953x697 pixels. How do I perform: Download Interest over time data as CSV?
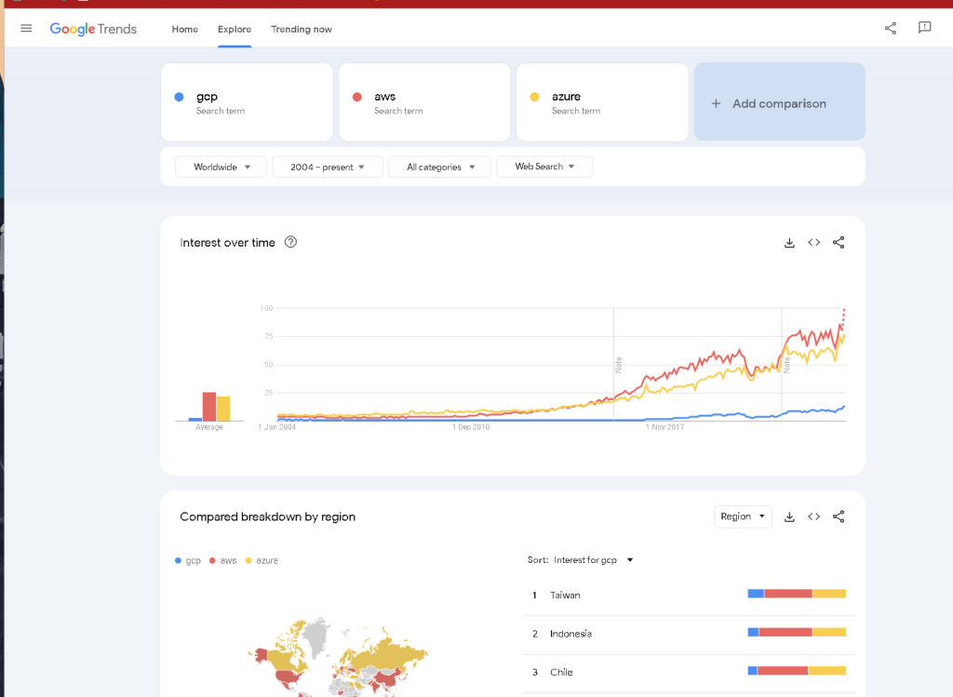pos(789,243)
